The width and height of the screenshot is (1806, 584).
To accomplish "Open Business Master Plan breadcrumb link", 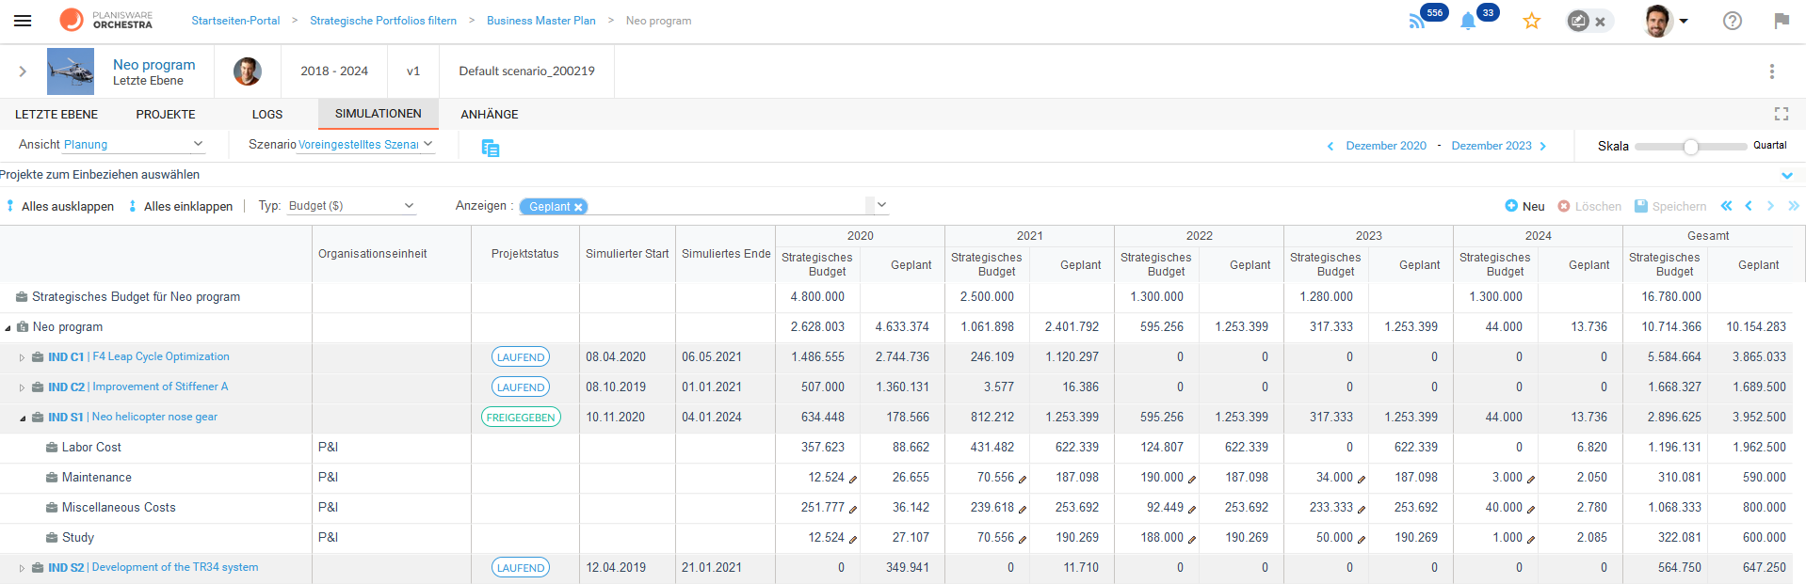I will (540, 21).
